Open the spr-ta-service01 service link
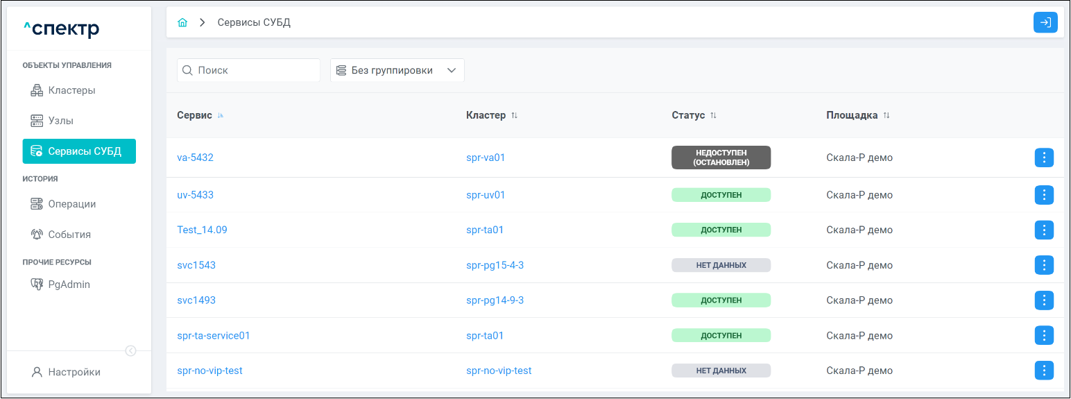Image resolution: width=1071 pixels, height=399 pixels. [214, 336]
